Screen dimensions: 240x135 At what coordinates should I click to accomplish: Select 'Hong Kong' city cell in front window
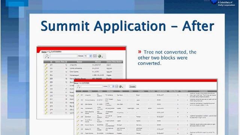click(120, 112)
